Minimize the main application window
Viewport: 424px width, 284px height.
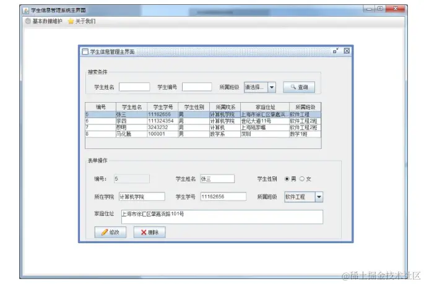[x=369, y=9]
